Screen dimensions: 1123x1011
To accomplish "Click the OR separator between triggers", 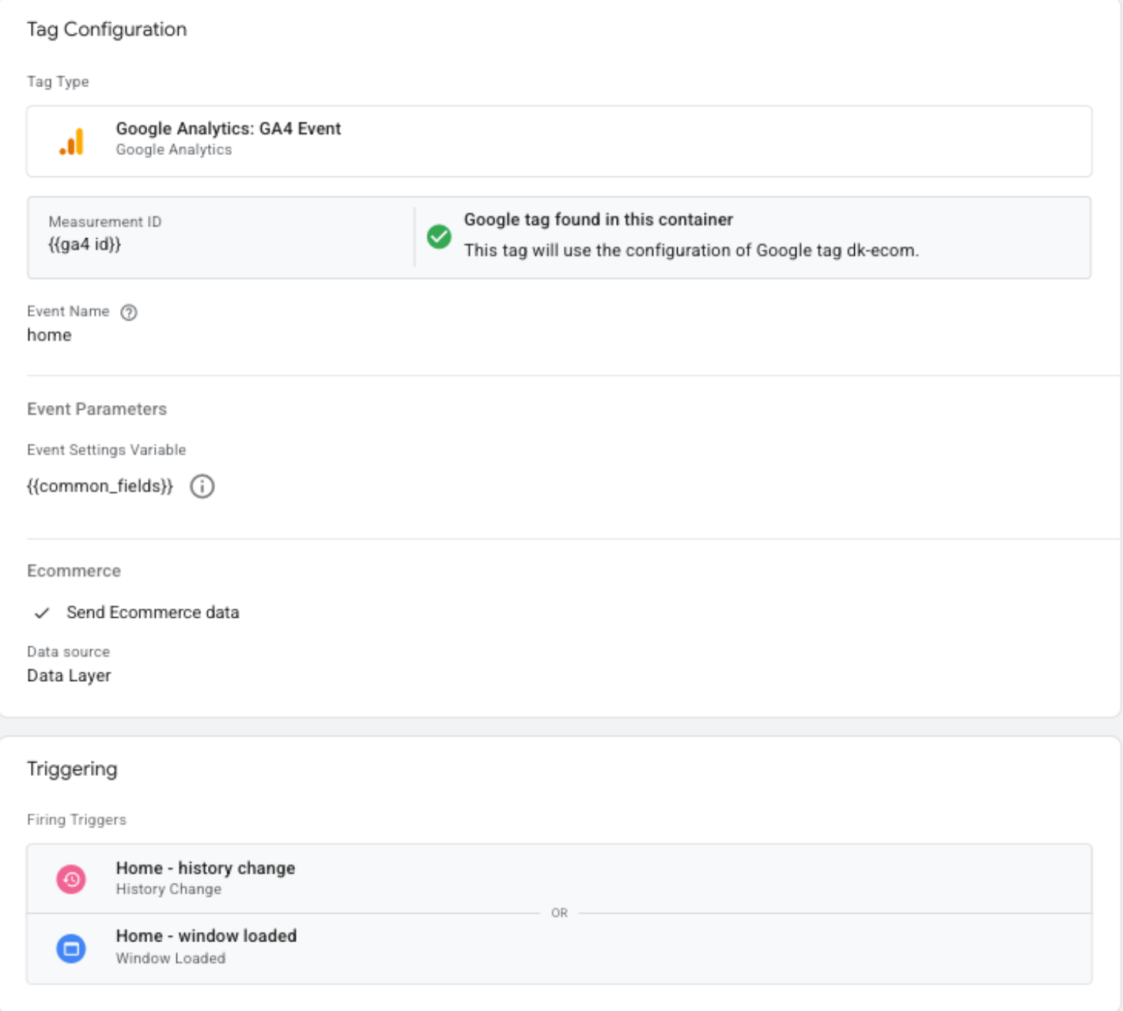I will (x=559, y=913).
